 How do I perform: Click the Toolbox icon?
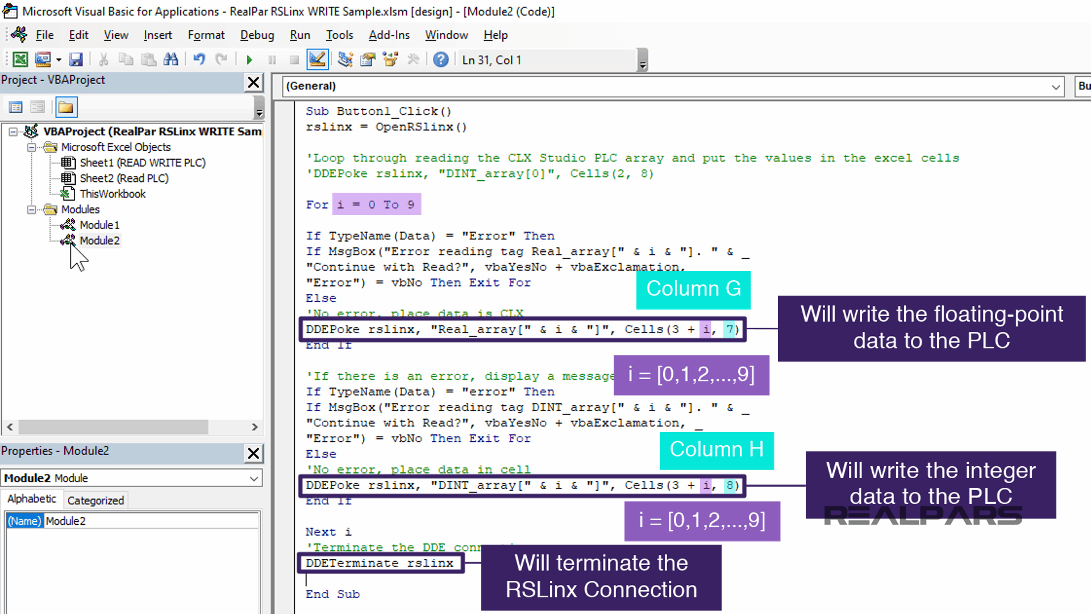[413, 59]
